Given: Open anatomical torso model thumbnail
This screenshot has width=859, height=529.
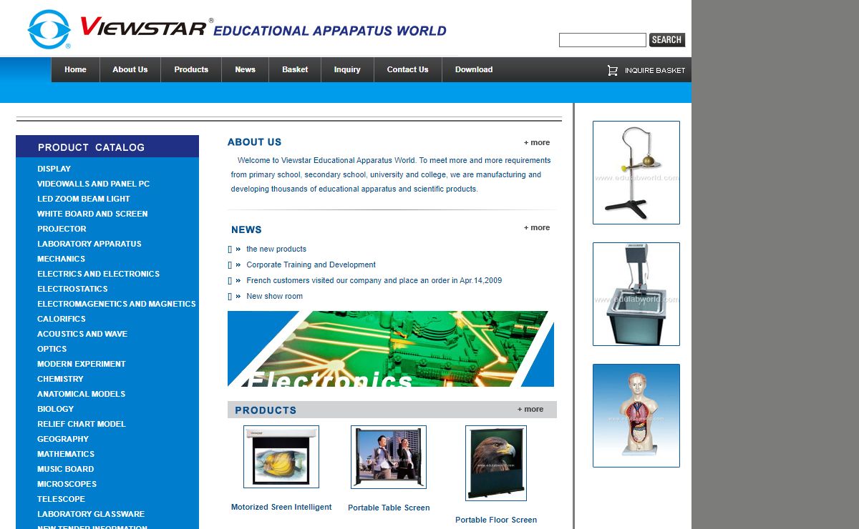Looking at the screenshot, I should point(636,415).
